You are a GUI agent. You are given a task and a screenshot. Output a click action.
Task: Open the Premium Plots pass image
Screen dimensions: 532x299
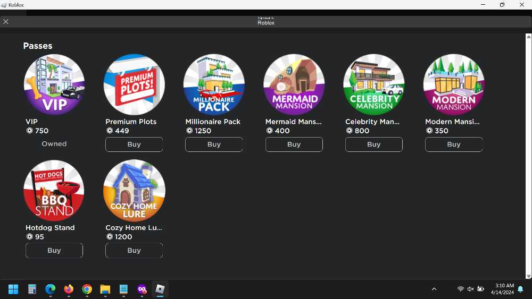(135, 84)
